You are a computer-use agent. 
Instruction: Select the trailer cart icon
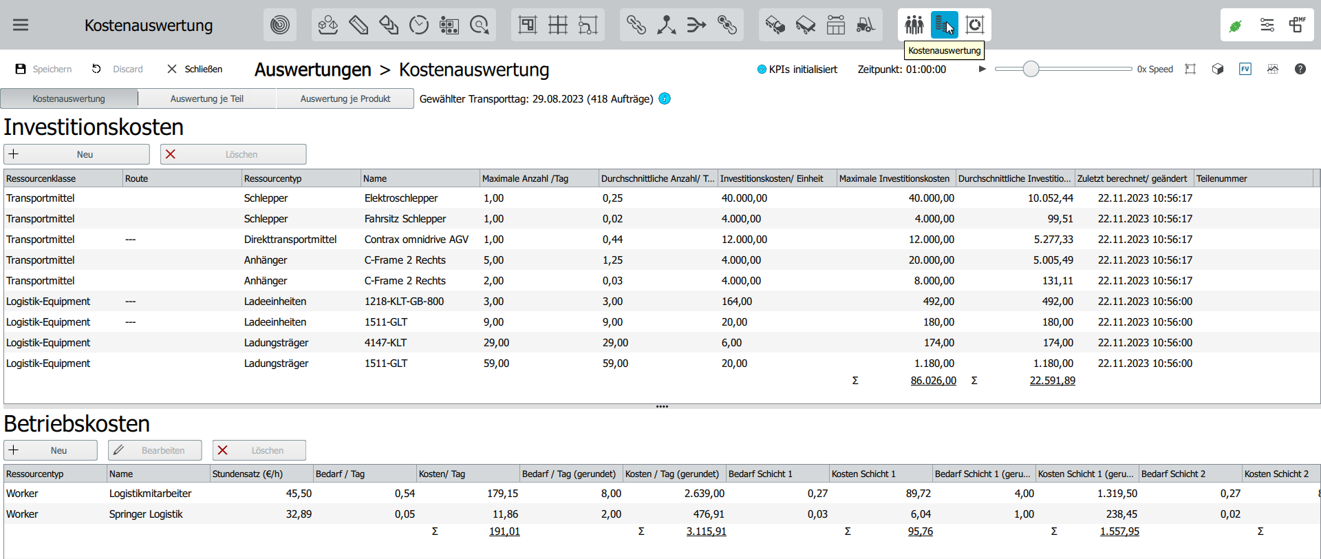[x=806, y=25]
